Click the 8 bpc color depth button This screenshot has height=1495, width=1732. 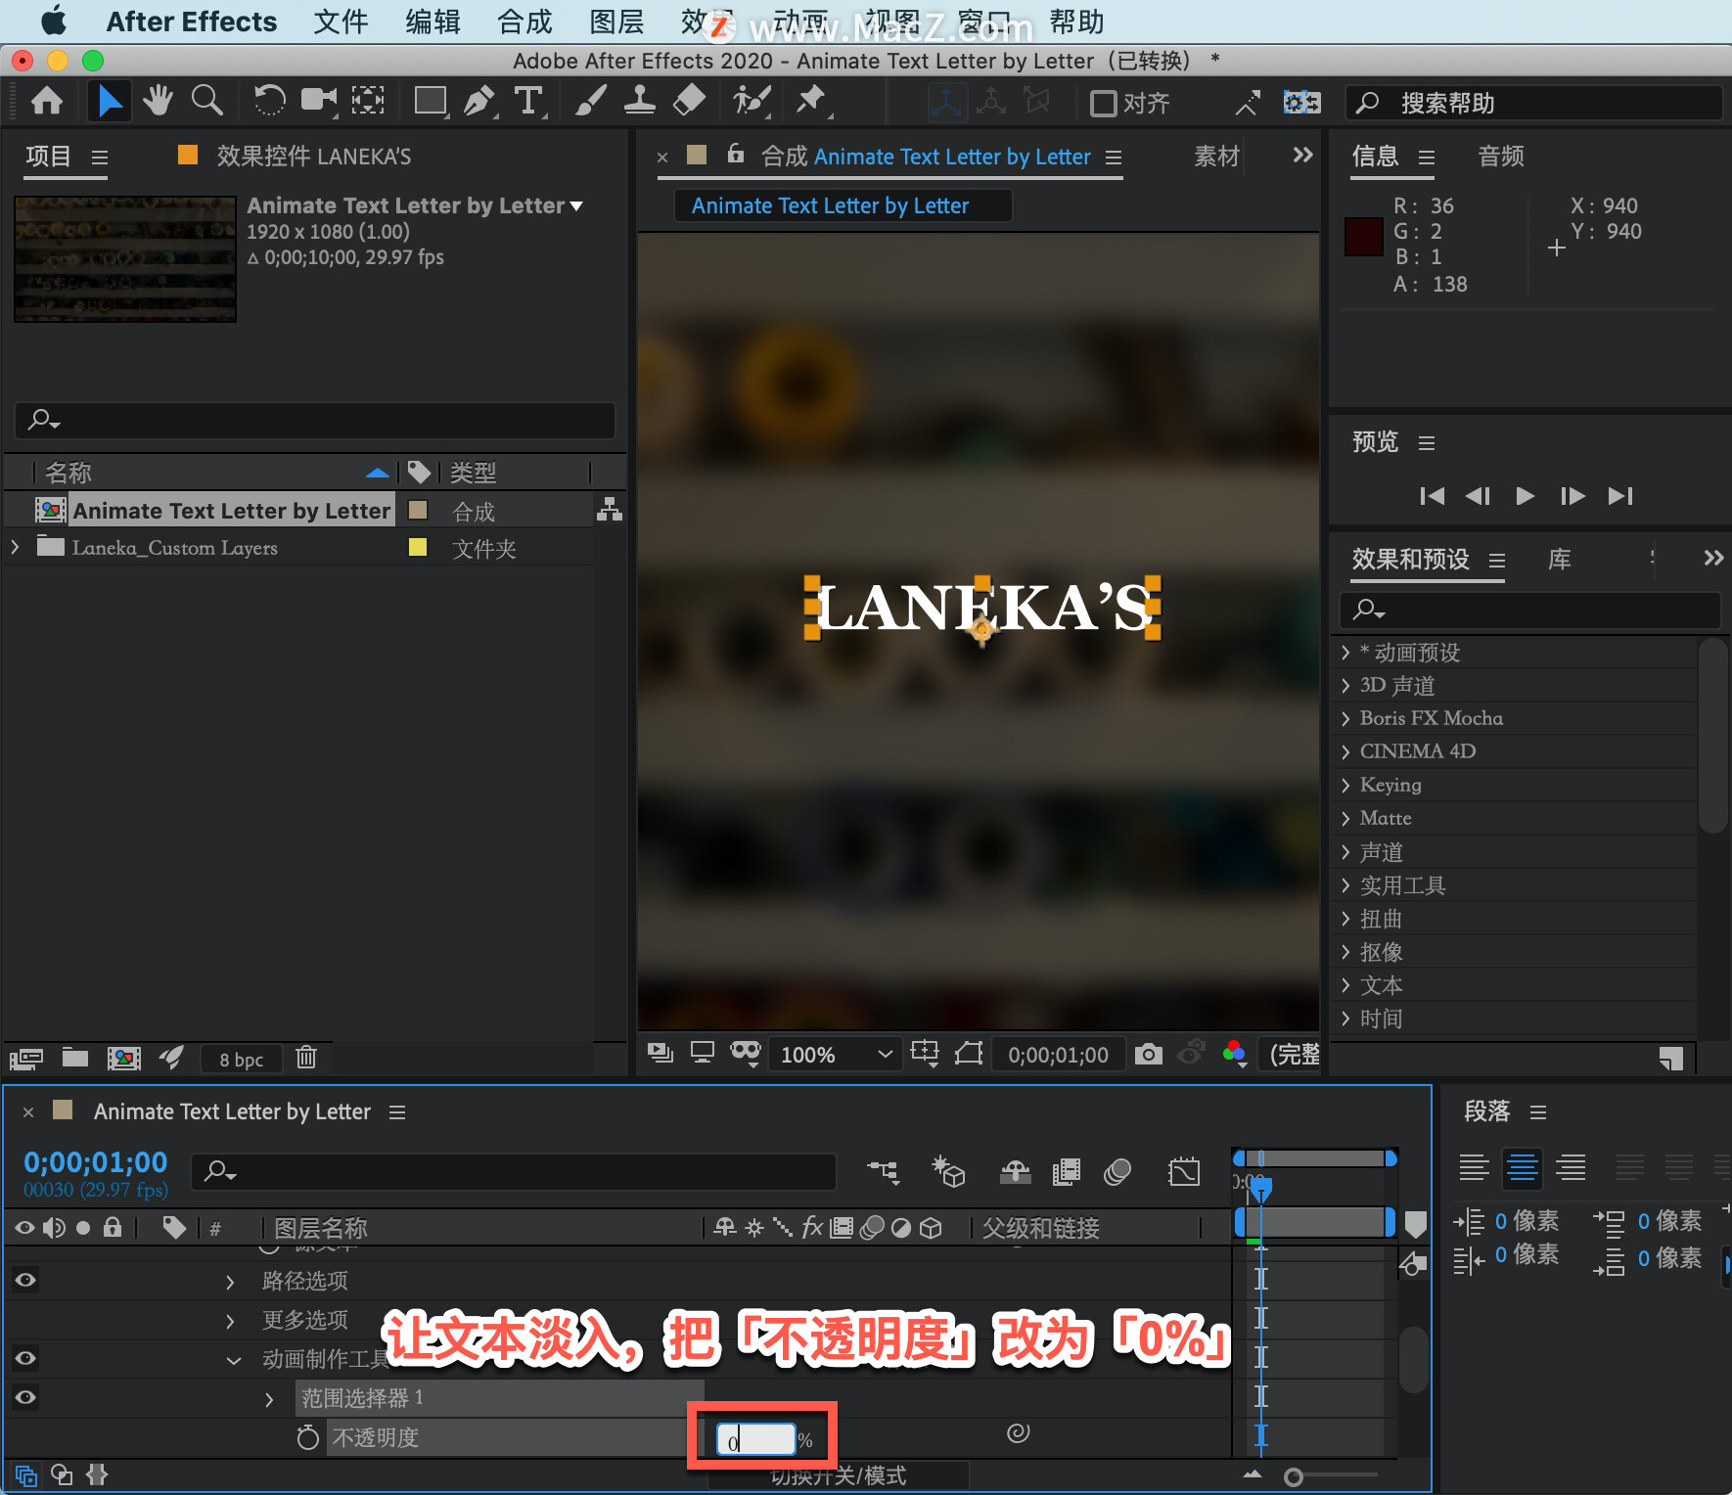(x=241, y=1059)
